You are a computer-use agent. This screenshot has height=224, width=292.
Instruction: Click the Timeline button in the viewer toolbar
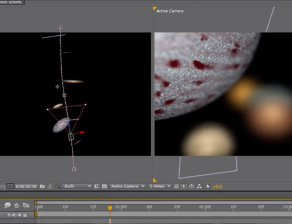click(x=191, y=186)
